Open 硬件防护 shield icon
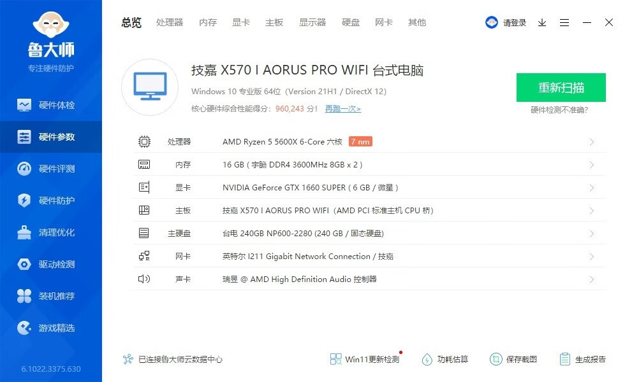The width and height of the screenshot is (625, 382). [24, 201]
